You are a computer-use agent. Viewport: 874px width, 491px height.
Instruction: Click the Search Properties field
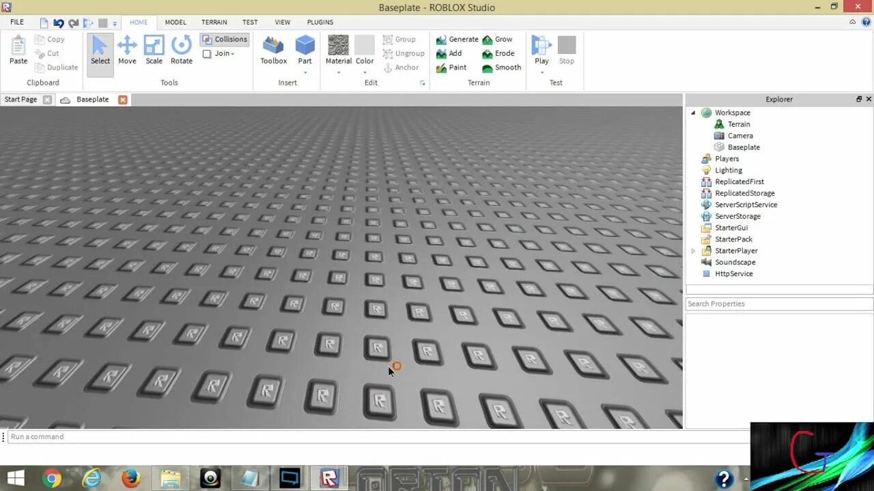pyautogui.click(x=779, y=304)
